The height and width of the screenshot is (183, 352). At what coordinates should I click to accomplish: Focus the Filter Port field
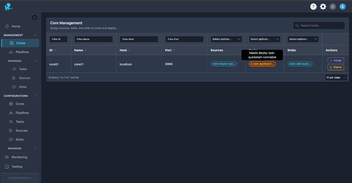click(184, 39)
